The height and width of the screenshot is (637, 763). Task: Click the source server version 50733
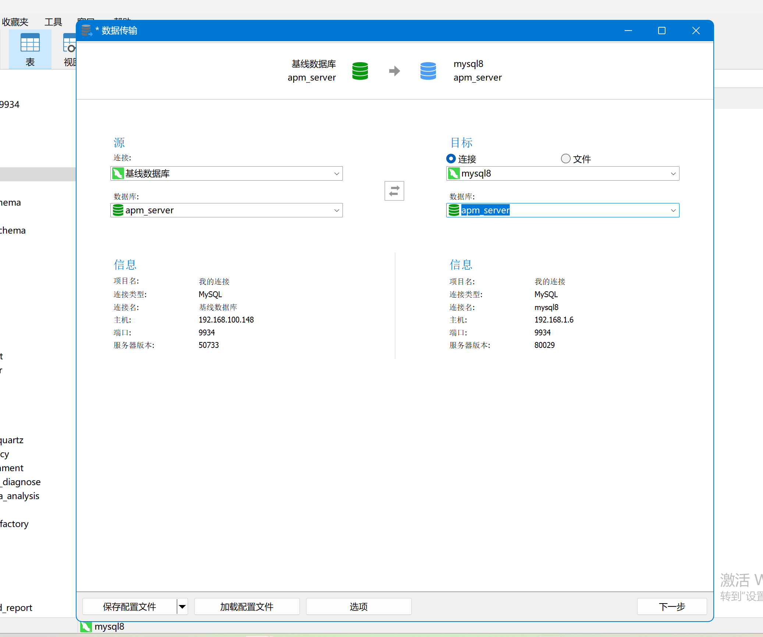(209, 345)
